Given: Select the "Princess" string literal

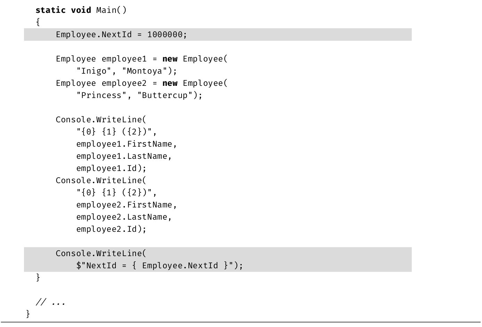Looking at the screenshot, I should click(101, 96).
